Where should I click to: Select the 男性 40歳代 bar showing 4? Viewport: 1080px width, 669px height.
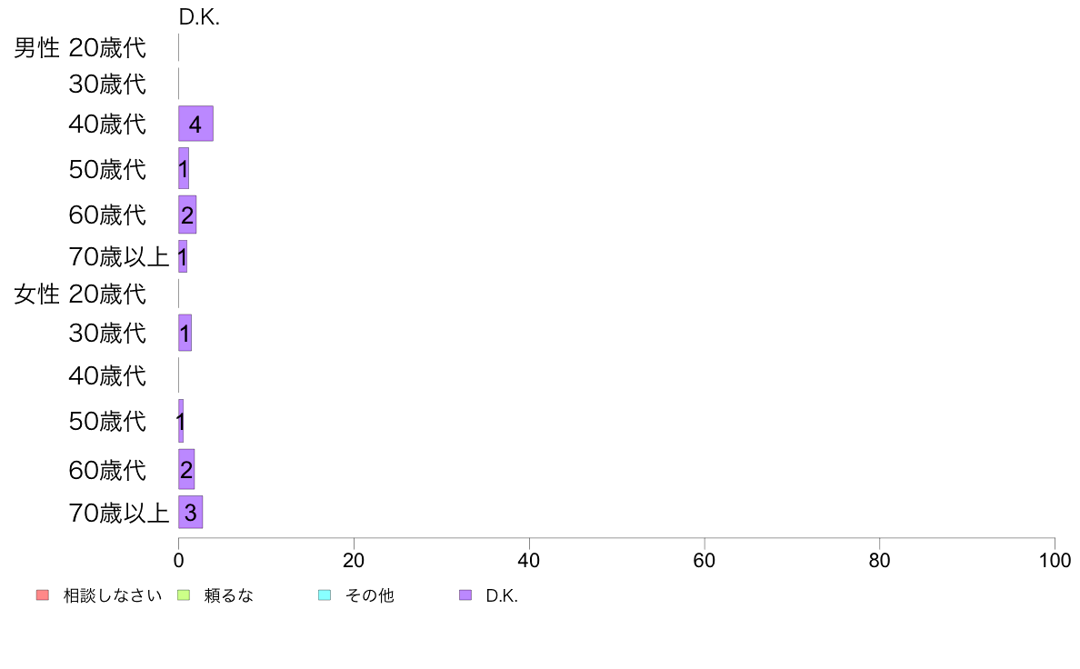point(195,124)
